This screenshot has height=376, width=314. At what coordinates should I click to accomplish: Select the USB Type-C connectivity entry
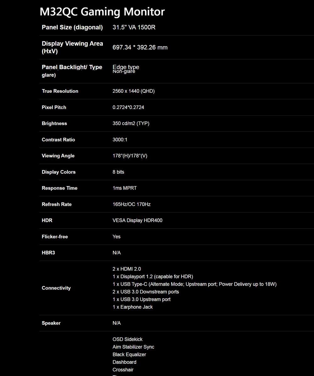click(194, 284)
